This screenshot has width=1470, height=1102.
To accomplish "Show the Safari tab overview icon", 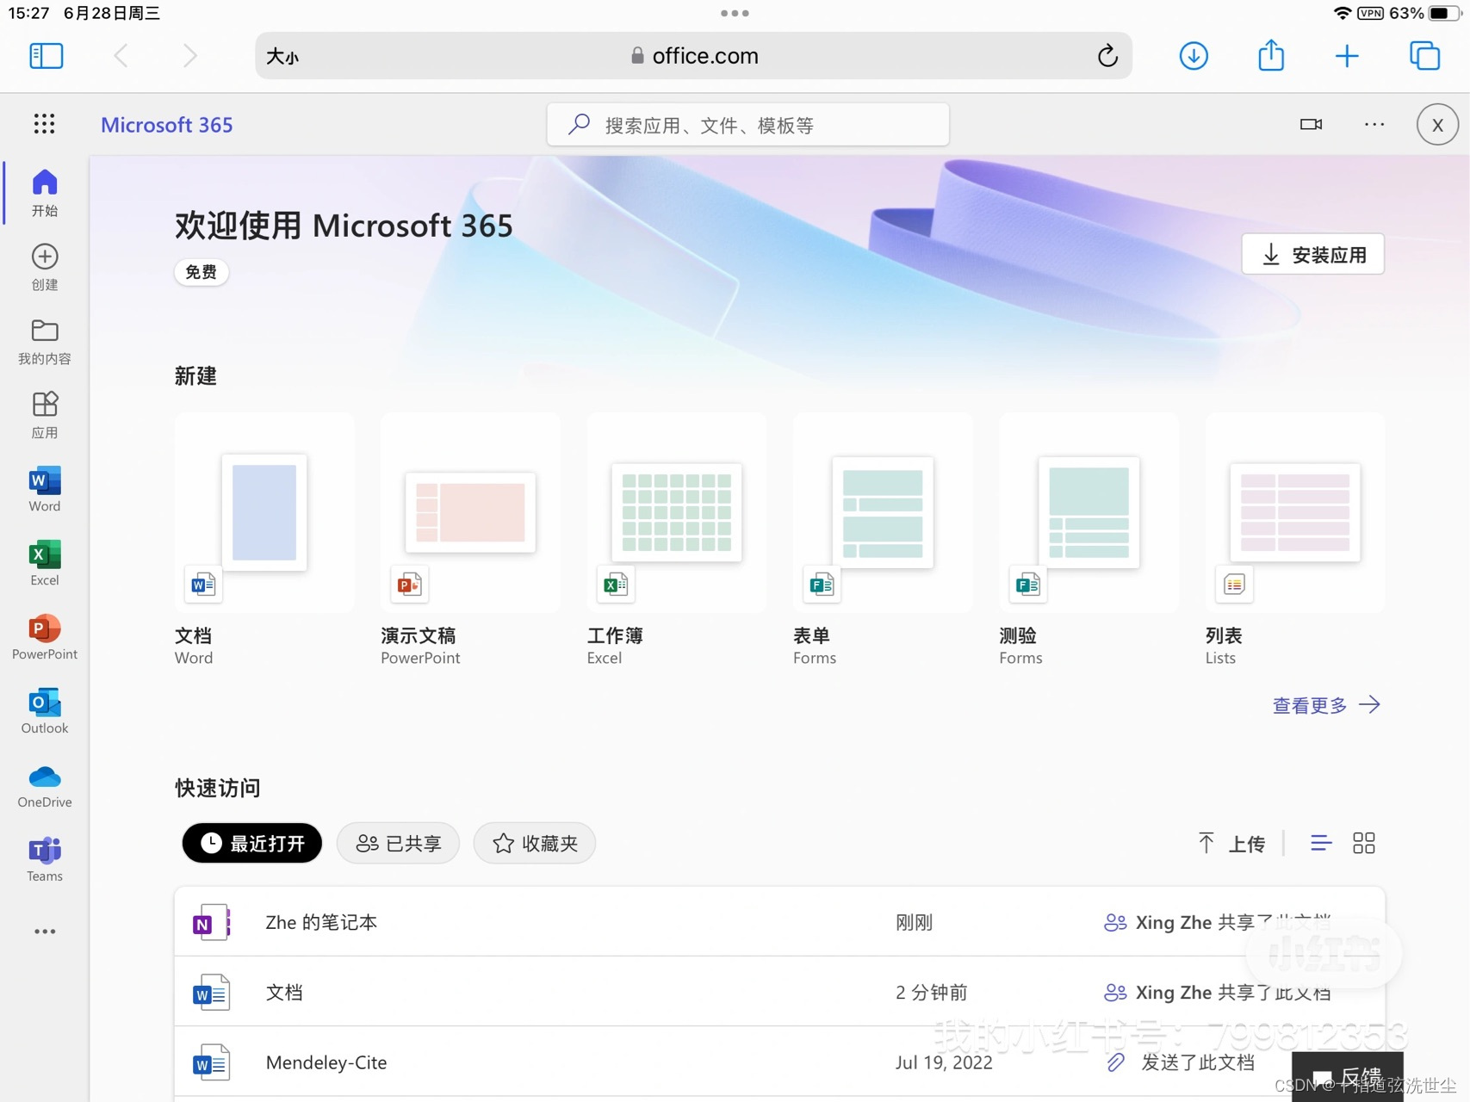I will click(x=1424, y=56).
